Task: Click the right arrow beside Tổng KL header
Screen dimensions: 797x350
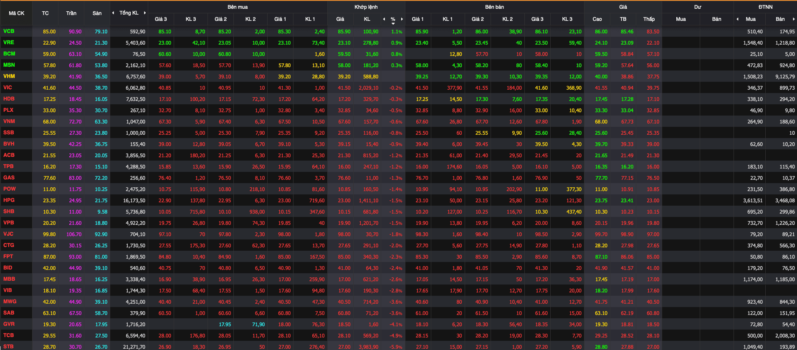Action: 145,13
